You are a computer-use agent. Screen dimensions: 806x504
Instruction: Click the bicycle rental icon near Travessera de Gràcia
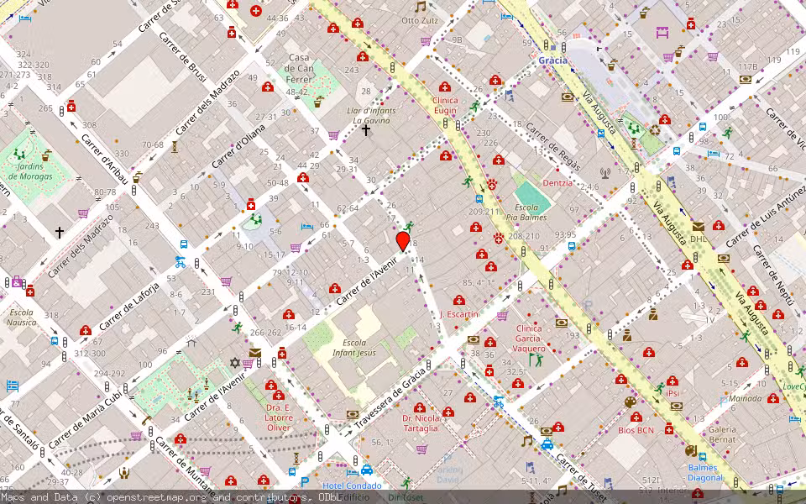coord(498,402)
